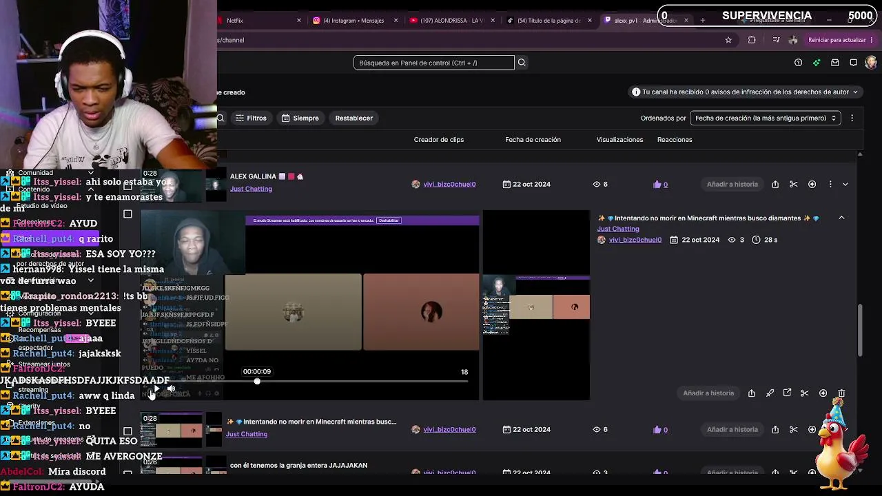Click the search icon left of Filtros
The width and height of the screenshot is (882, 496).
(x=220, y=118)
